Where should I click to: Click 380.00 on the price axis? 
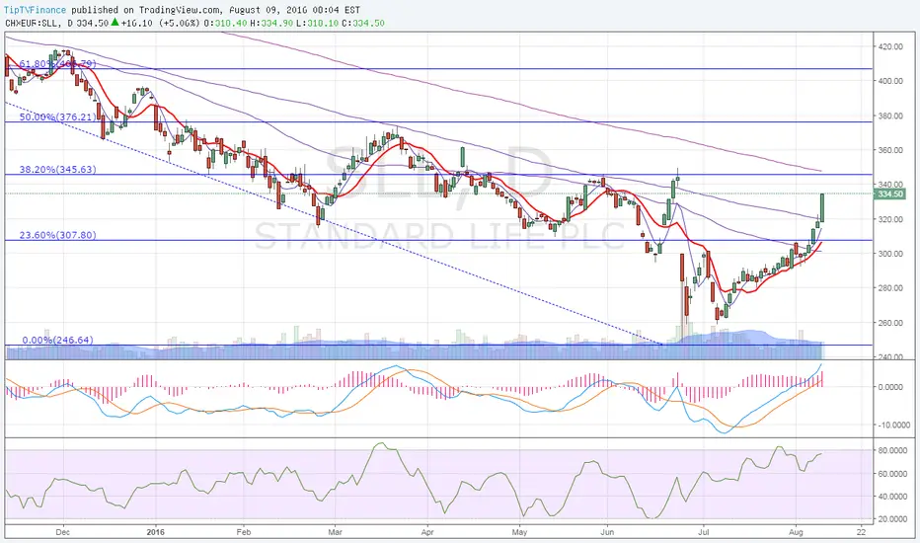(890, 116)
